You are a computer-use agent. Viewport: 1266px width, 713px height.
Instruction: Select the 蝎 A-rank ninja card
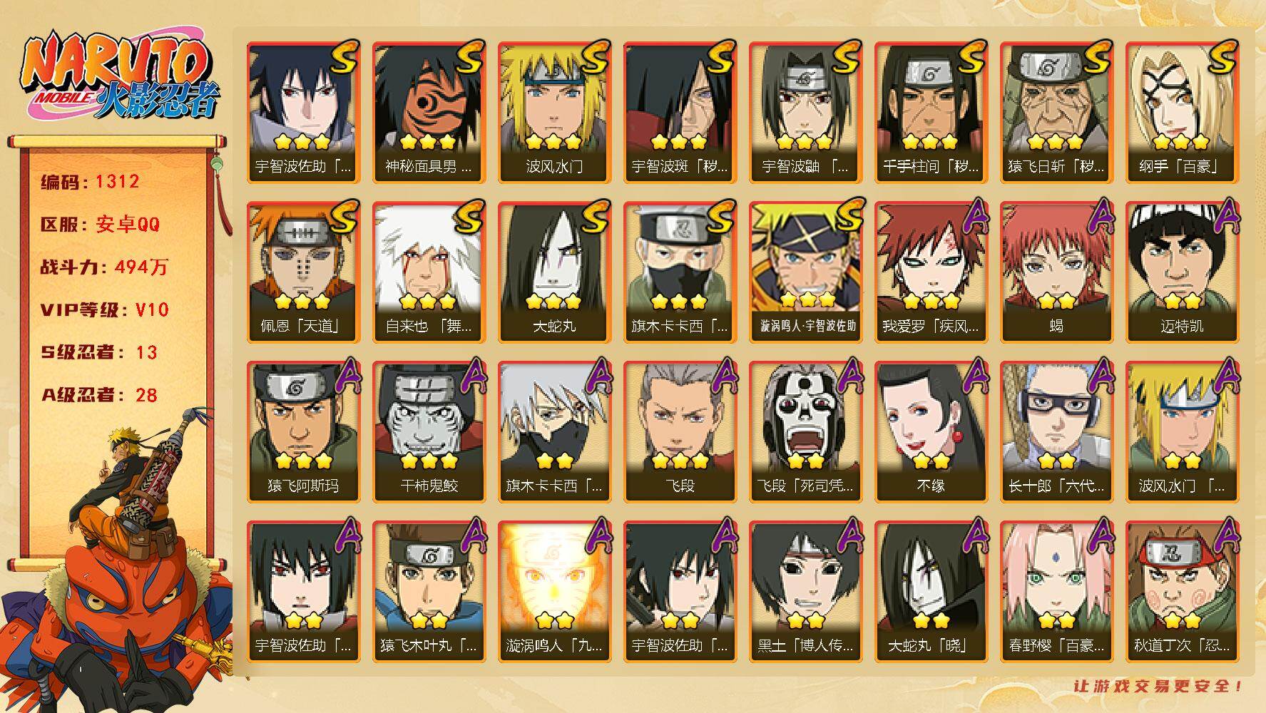[1056, 272]
